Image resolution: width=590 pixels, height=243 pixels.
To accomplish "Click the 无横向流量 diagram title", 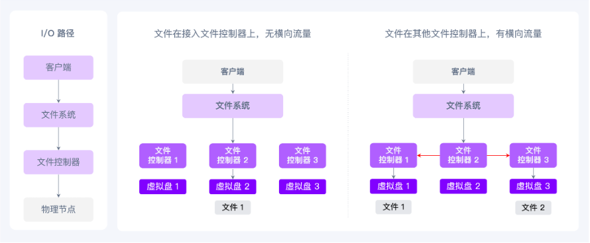I will coord(233,34).
